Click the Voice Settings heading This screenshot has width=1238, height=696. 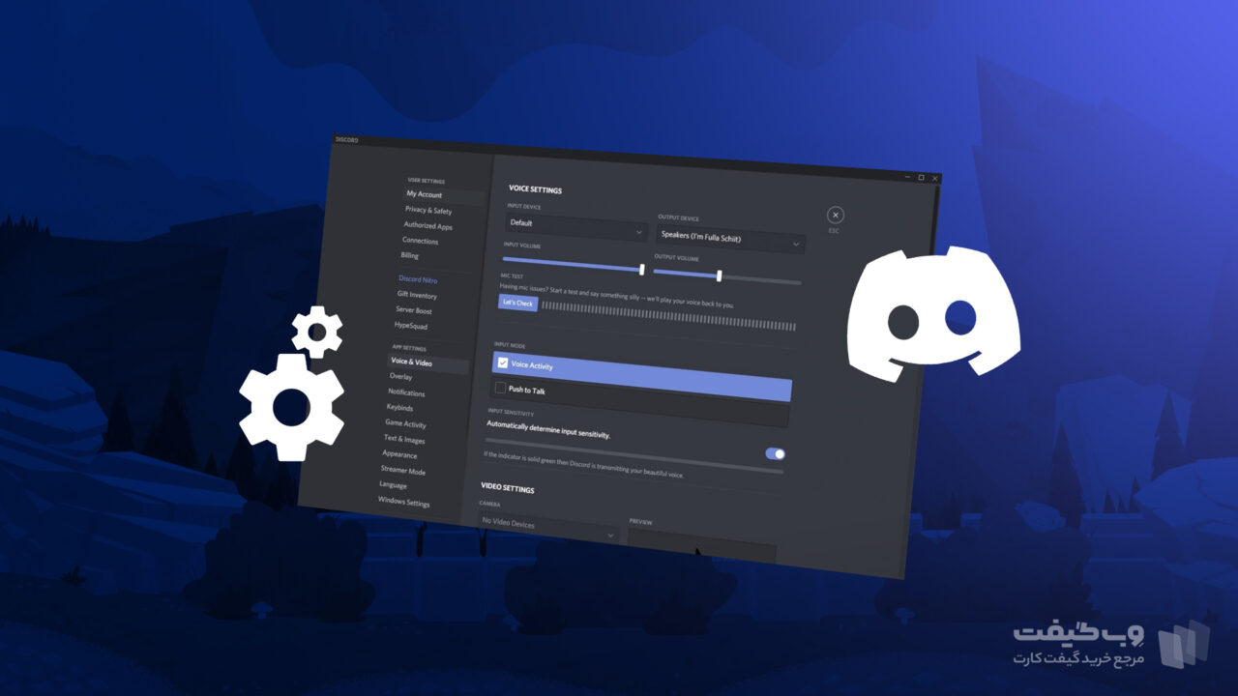535,190
